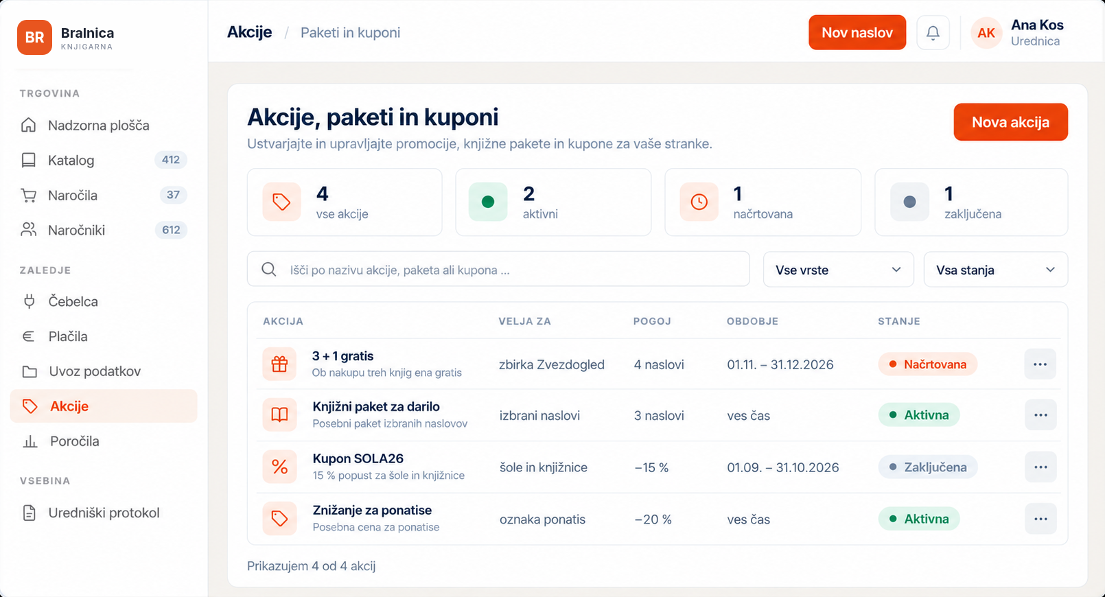Click the zaključena stat card
The height and width of the screenshot is (597, 1105).
click(x=971, y=202)
